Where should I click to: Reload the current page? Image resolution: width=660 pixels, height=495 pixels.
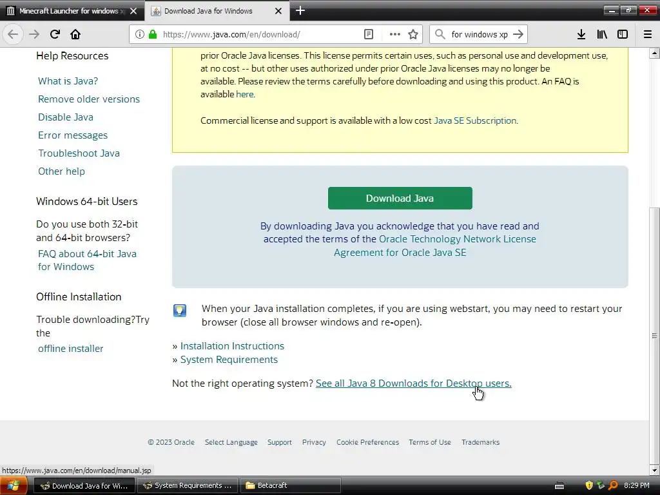click(55, 34)
